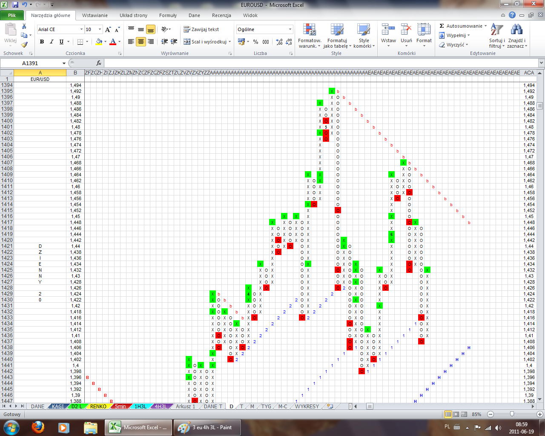545x436 pixels.
Task: Align text to the left
Action: [x=131, y=42]
